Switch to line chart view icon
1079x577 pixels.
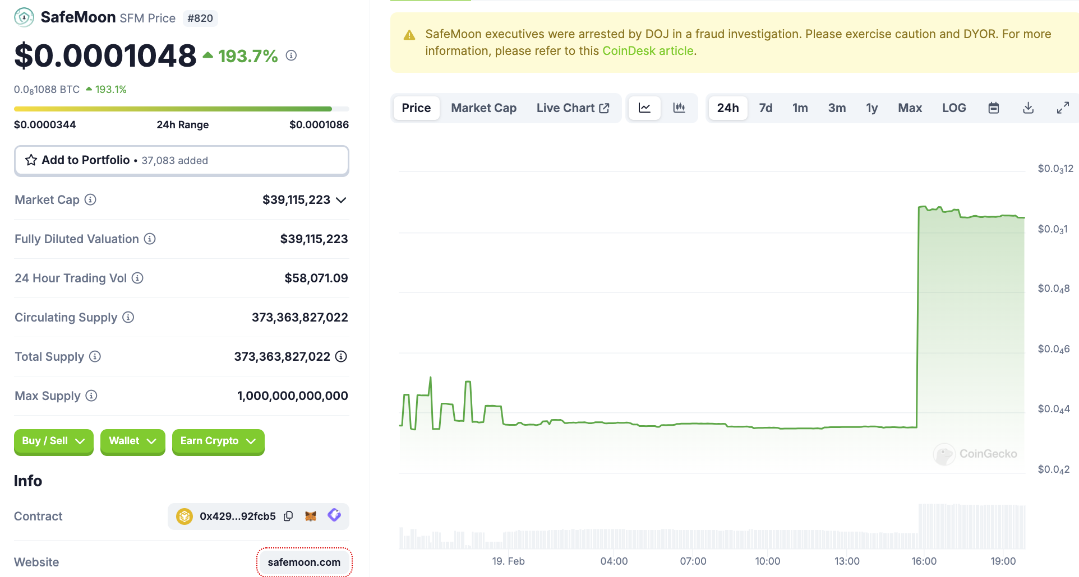tap(645, 108)
